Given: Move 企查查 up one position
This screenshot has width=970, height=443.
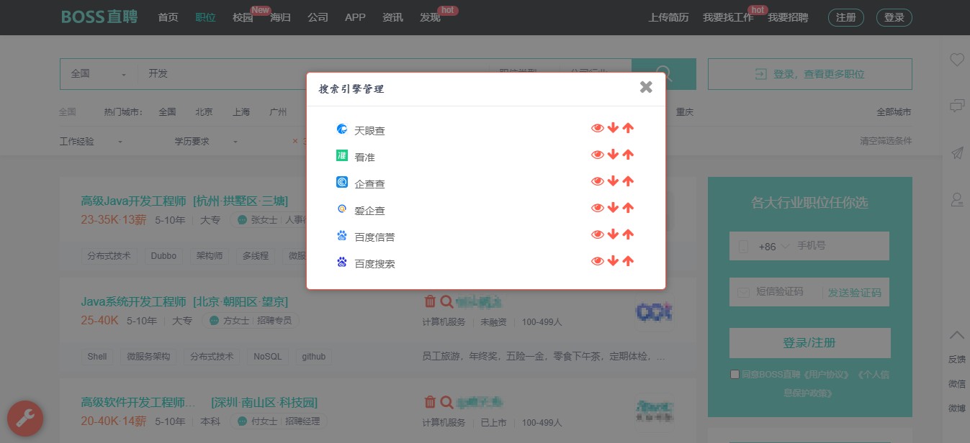Looking at the screenshot, I should [628, 181].
